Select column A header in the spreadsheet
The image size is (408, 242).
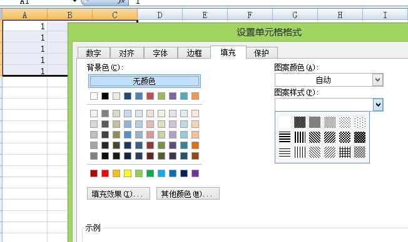pos(25,15)
